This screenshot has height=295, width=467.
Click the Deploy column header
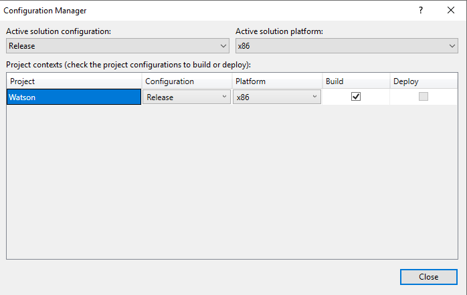click(x=424, y=81)
